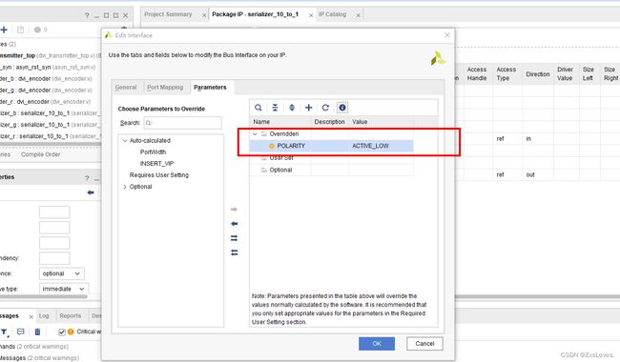This screenshot has height=362, width=620.
Task: Toggle the info icon in parameters toolbar
Action: tap(342, 108)
